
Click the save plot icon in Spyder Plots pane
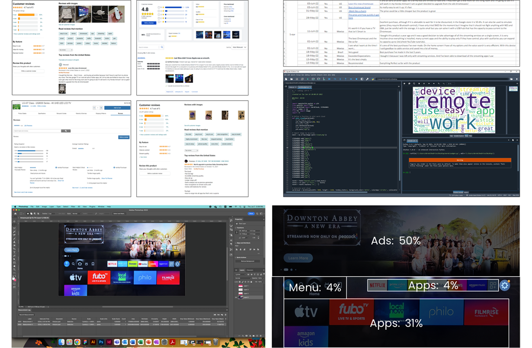(x=404, y=83)
